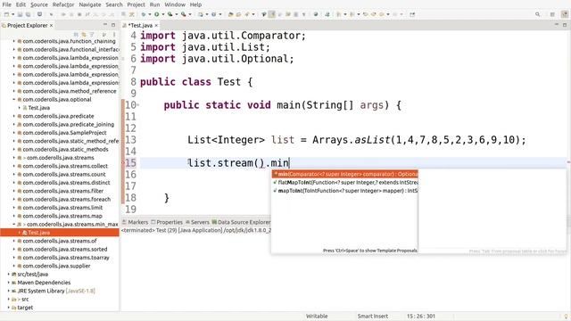571x321 pixels.
Task: Click the Coverage run toolbar icon
Action: click(170, 14)
